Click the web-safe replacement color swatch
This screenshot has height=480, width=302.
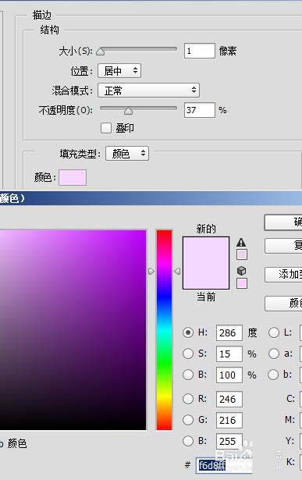click(x=241, y=283)
